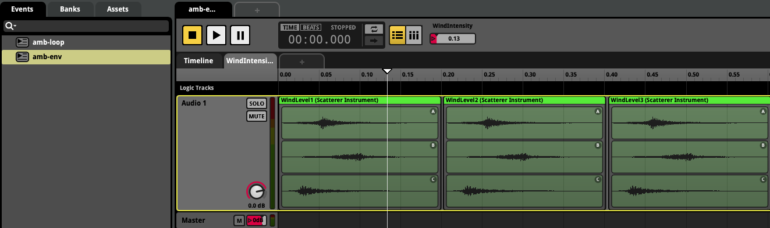Click waveform C in WindLevel1 instrument

pos(360,191)
